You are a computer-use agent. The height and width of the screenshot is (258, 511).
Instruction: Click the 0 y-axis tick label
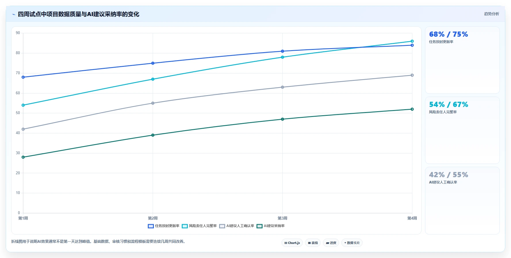(x=19, y=213)
